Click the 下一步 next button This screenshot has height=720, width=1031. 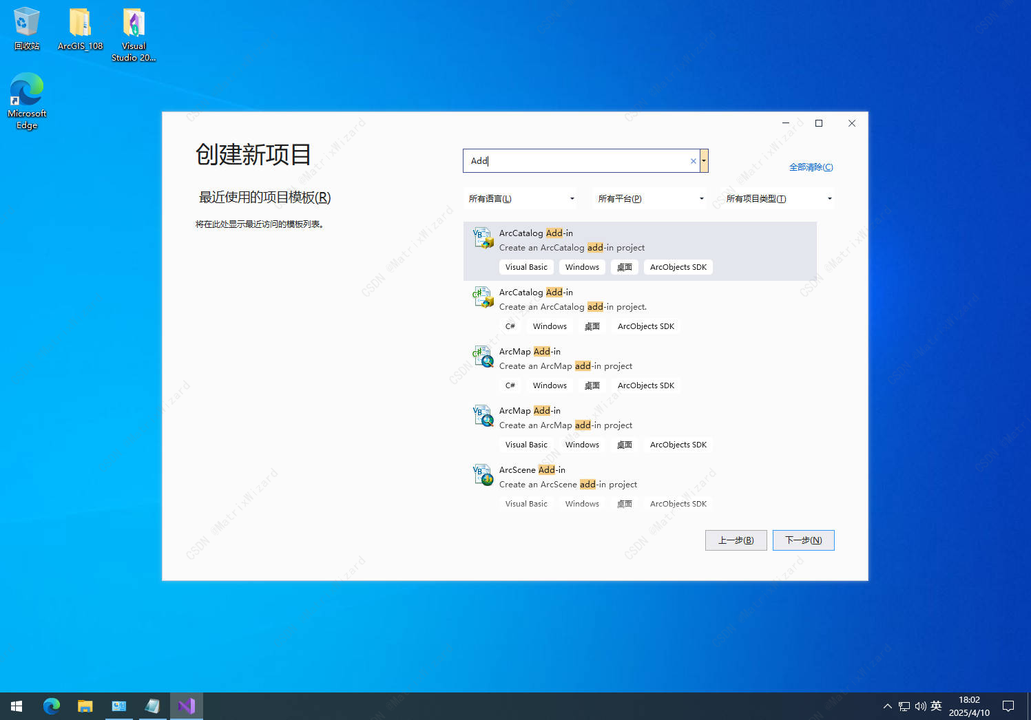[804, 540]
